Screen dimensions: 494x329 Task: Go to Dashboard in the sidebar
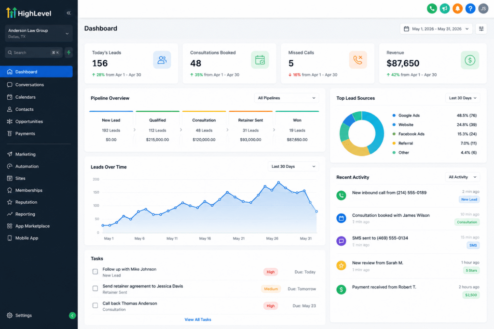click(x=36, y=72)
